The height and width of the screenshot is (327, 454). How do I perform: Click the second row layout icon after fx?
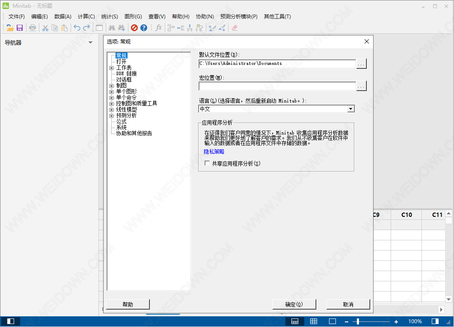pyautogui.click(x=181, y=28)
